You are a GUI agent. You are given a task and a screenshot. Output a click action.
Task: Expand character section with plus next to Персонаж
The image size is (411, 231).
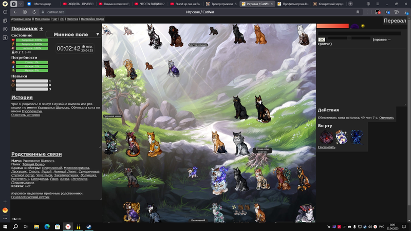41,29
